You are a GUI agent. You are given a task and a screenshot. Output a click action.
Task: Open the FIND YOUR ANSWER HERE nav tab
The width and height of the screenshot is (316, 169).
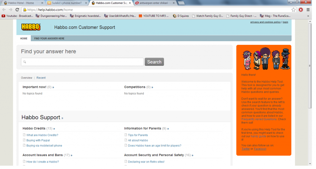49,39
